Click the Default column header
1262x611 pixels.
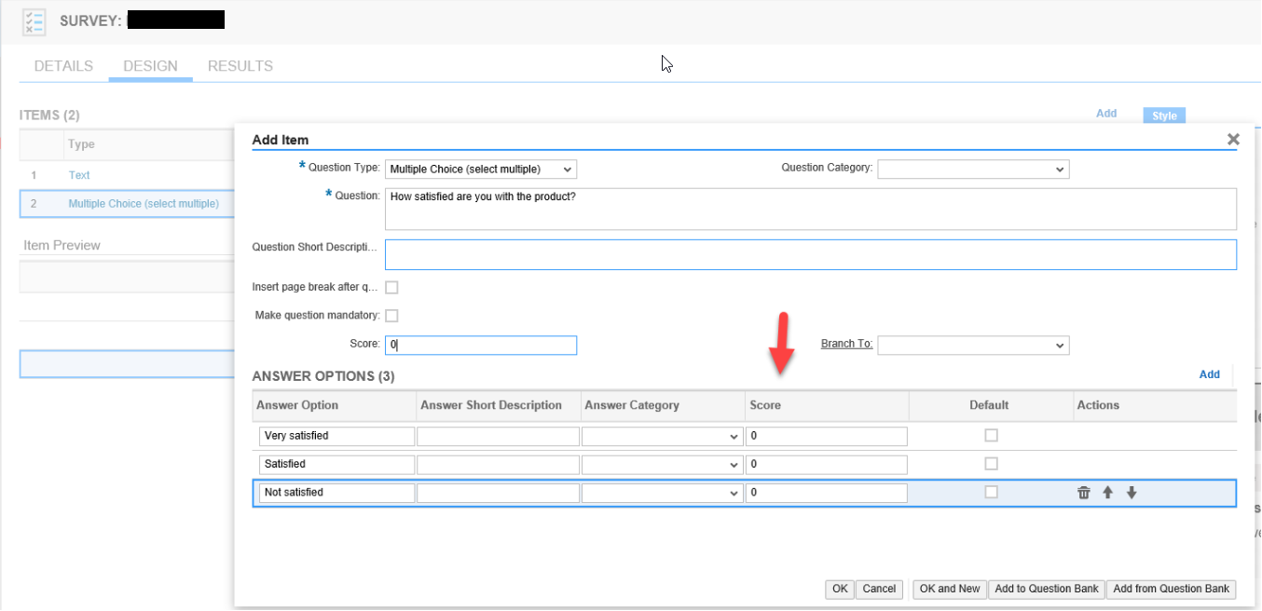pyautogui.click(x=989, y=405)
